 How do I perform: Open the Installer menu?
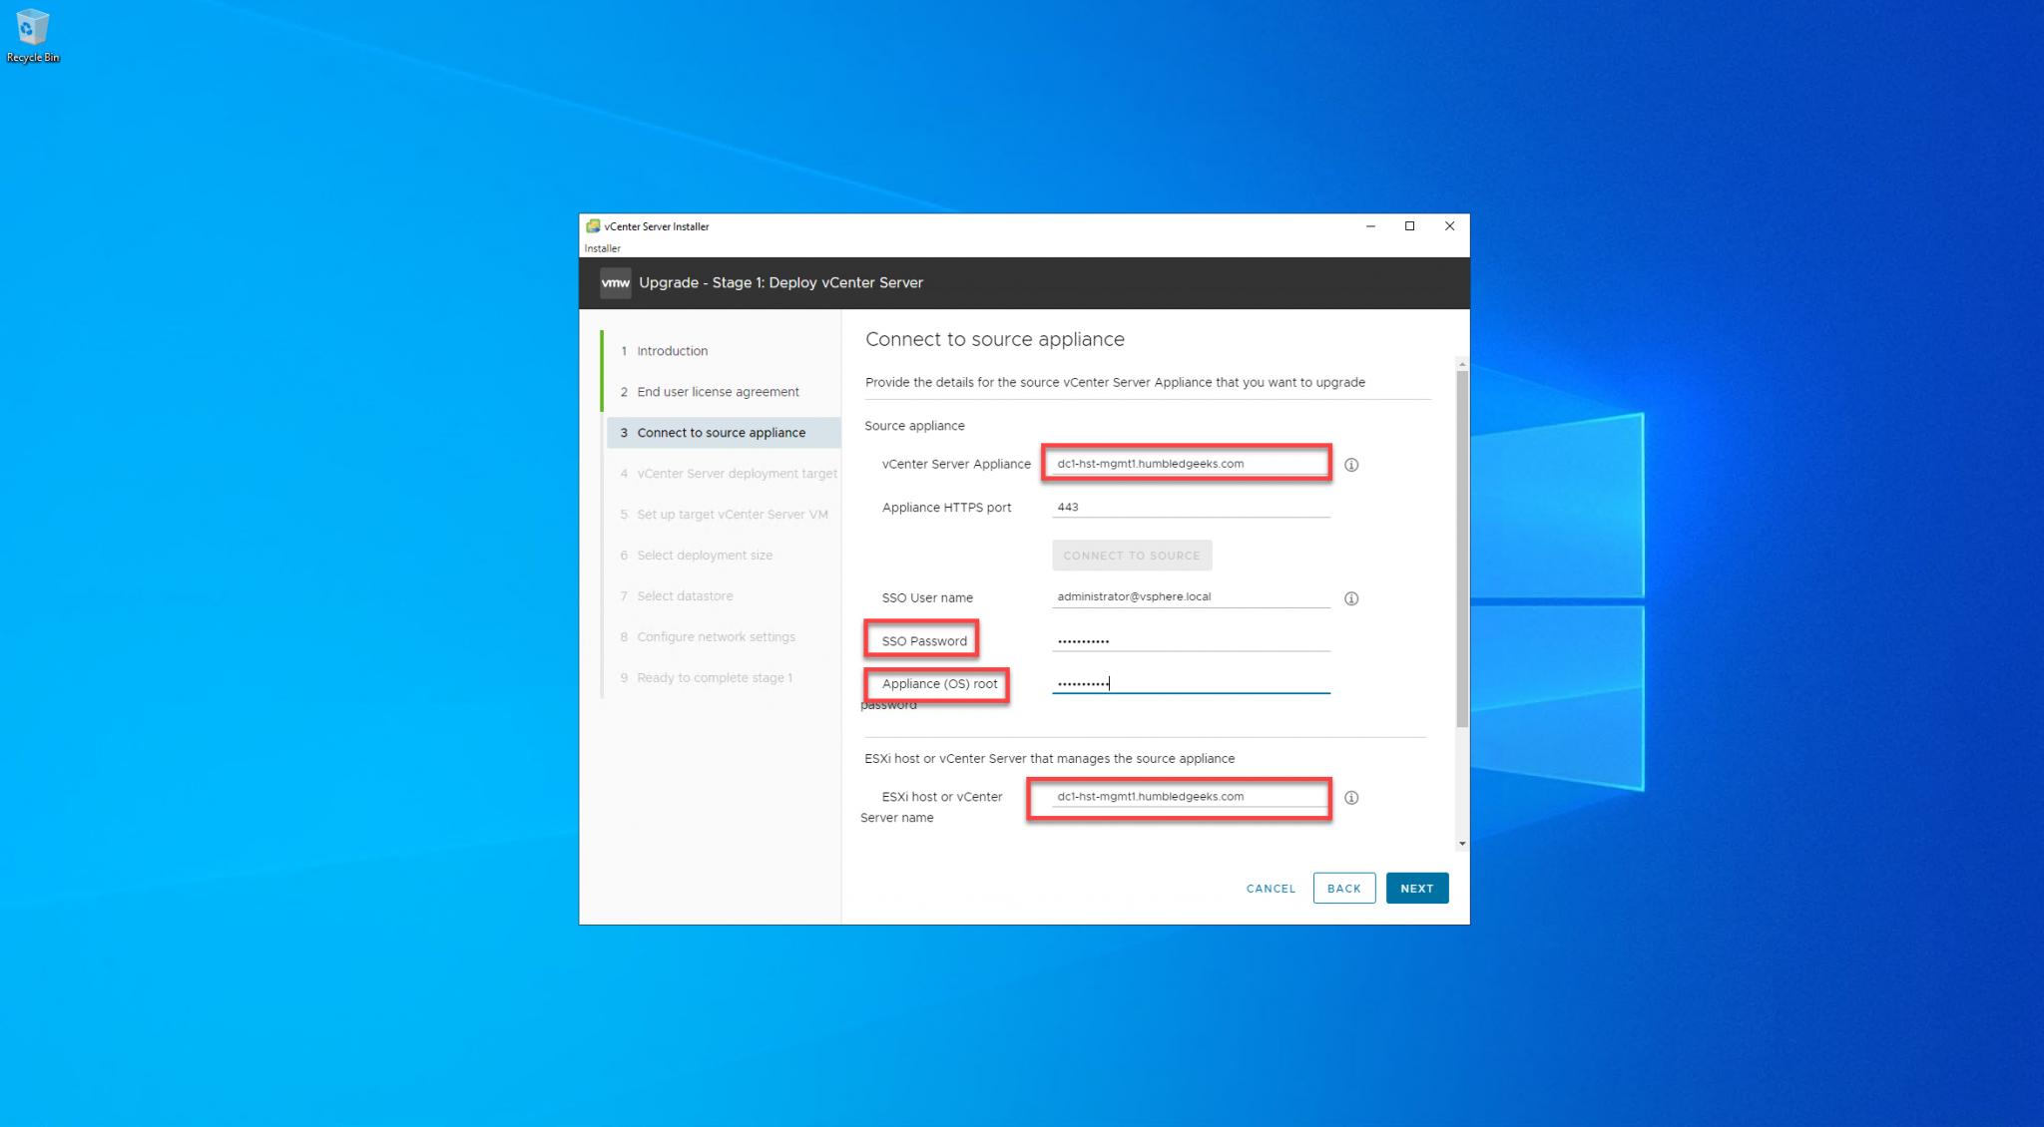[601, 248]
